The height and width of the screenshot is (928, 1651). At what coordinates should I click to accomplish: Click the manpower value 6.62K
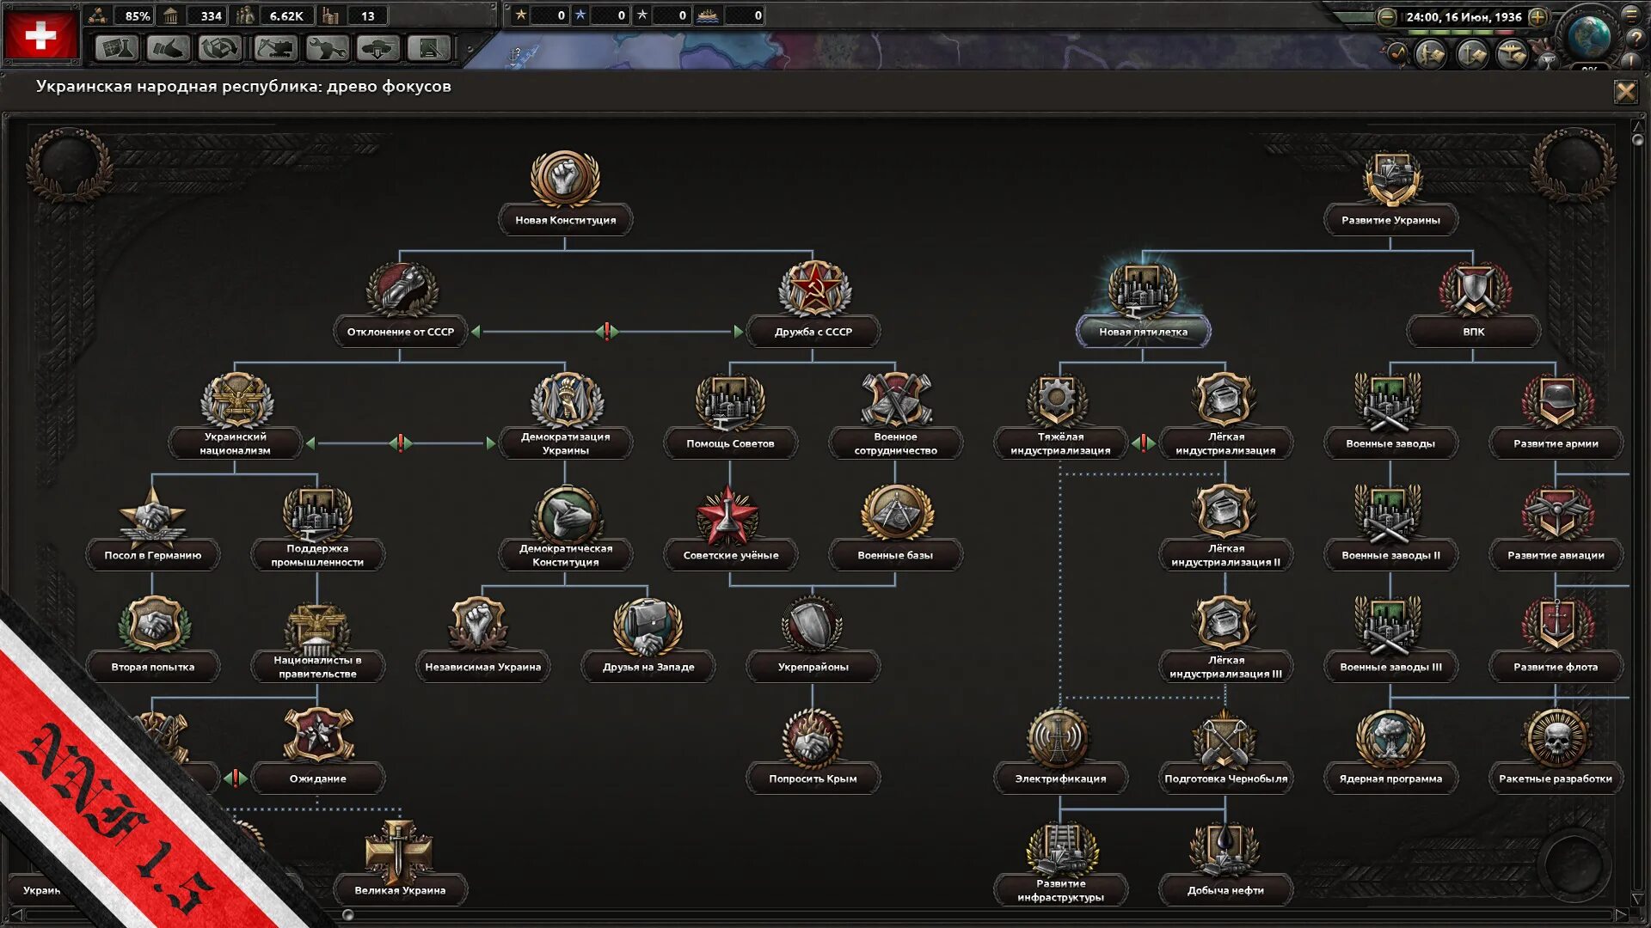pos(286,15)
